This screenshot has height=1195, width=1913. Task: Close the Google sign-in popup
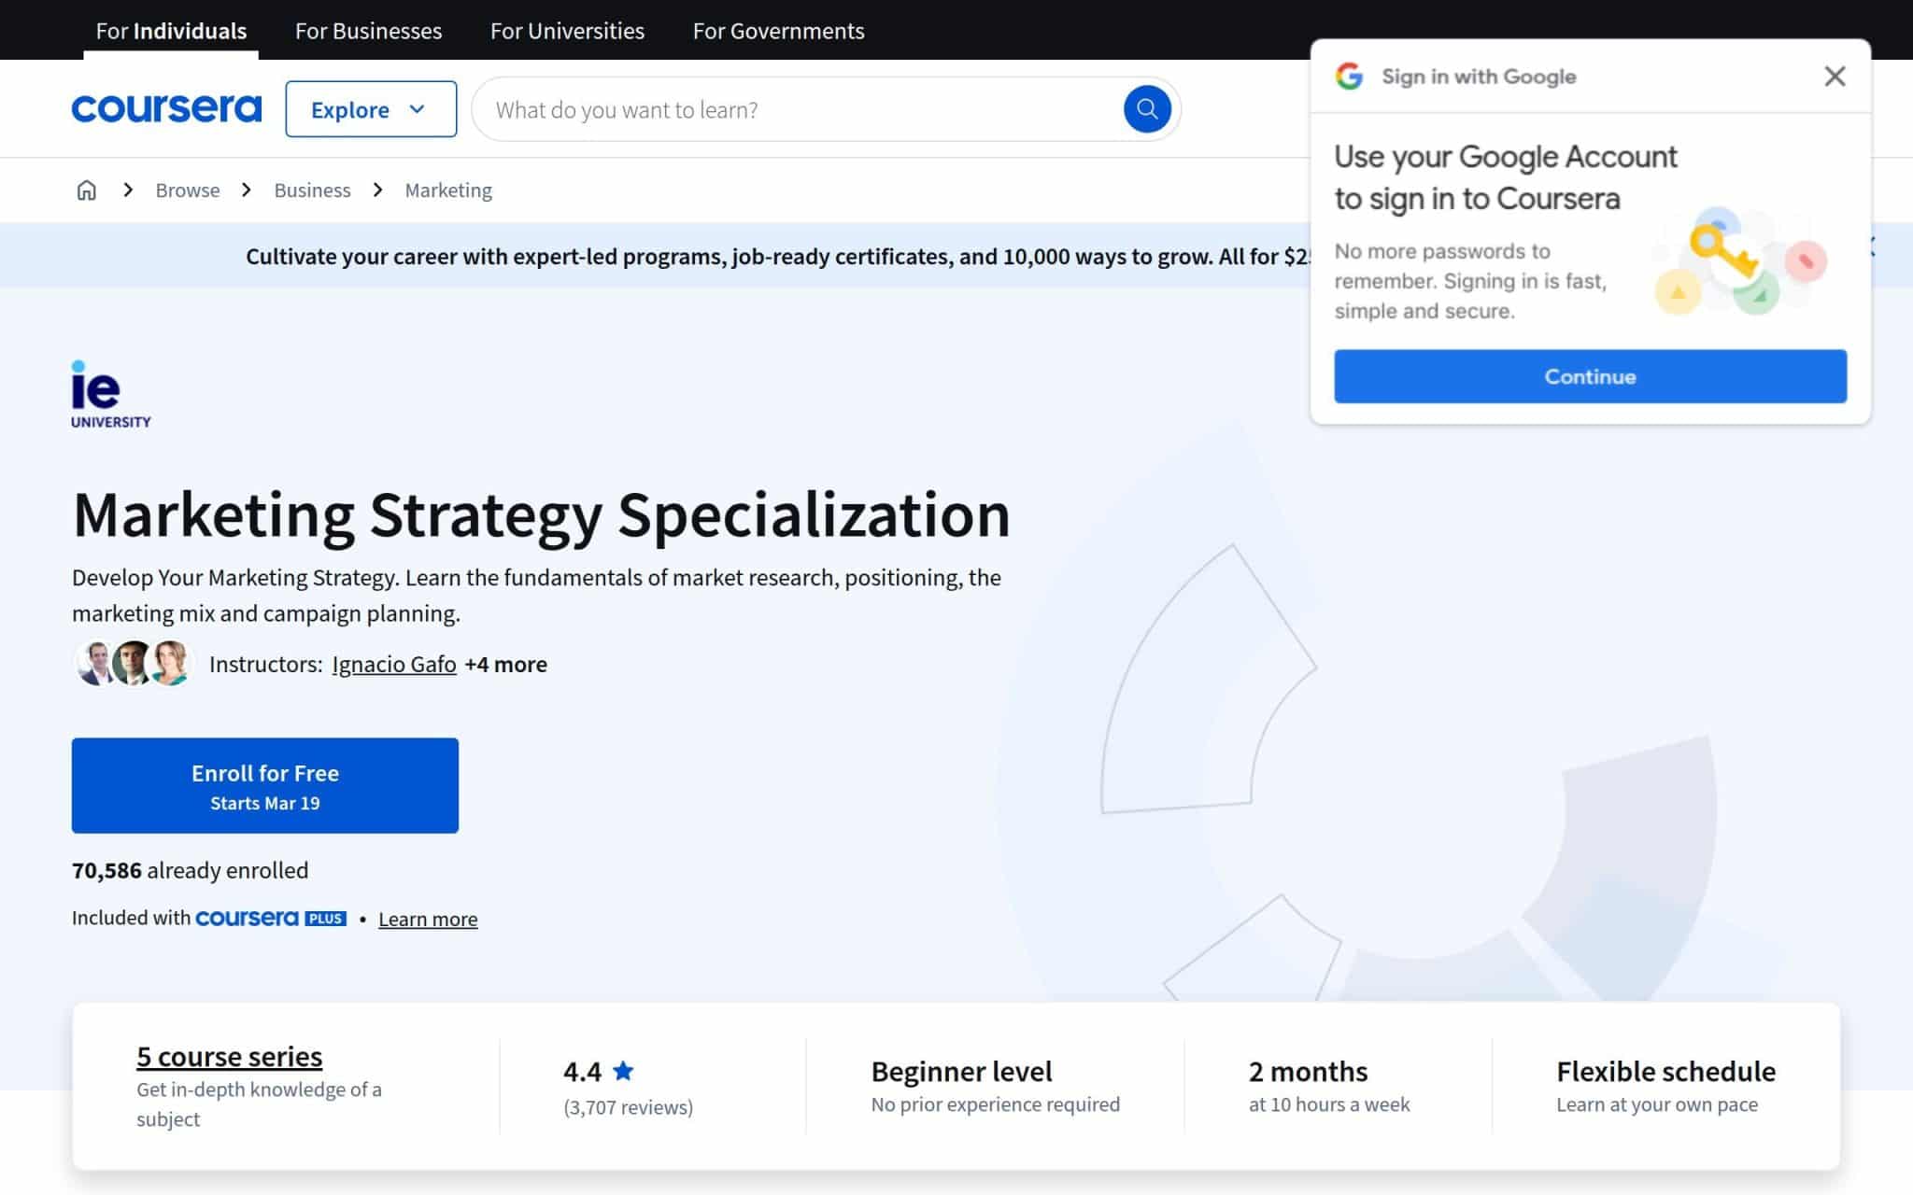pyautogui.click(x=1835, y=77)
